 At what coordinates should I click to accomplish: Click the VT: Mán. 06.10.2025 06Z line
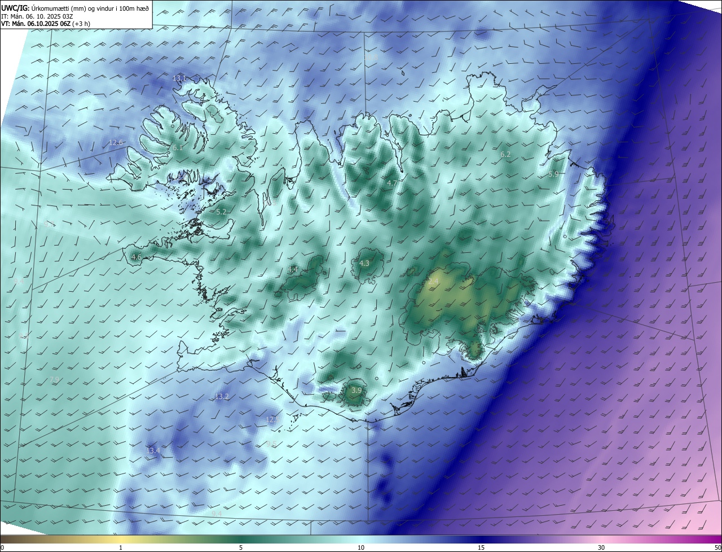(x=45, y=24)
